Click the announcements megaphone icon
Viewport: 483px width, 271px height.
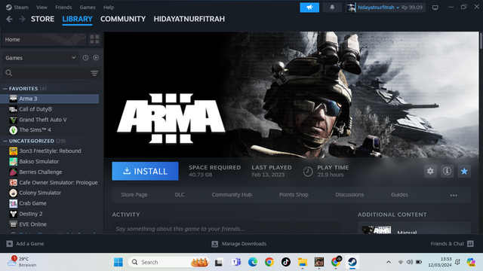309,8
